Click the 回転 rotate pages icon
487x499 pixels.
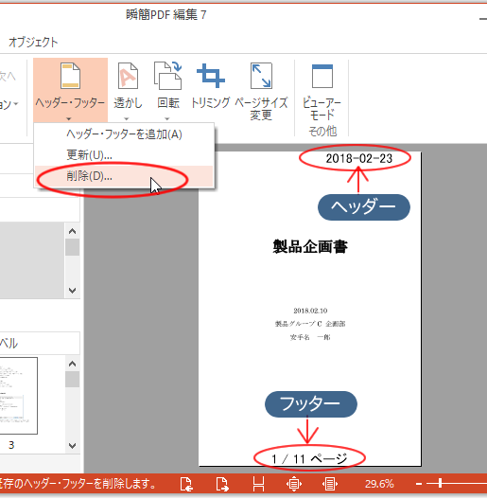167,76
